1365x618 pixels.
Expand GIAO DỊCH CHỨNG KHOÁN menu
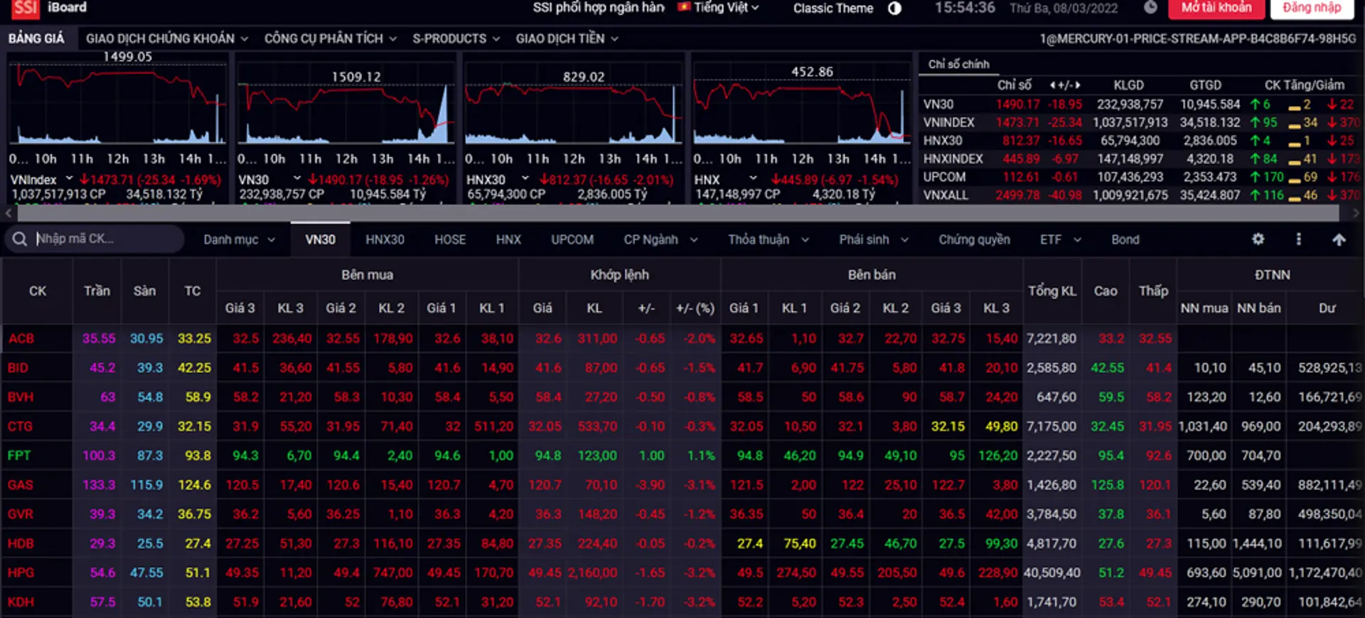tap(167, 38)
